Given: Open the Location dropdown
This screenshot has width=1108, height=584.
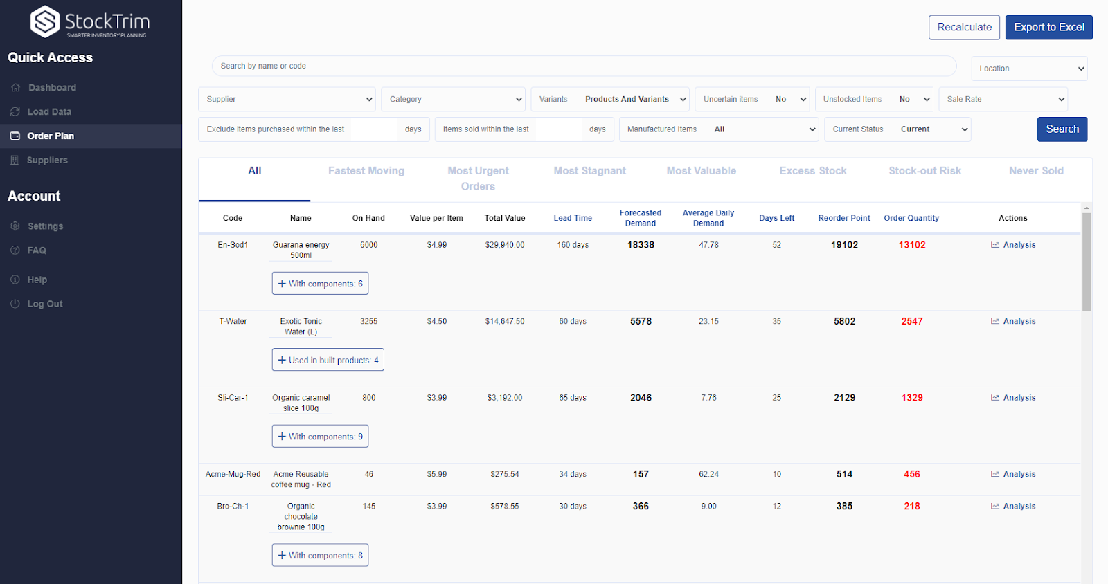Looking at the screenshot, I should 1029,69.
